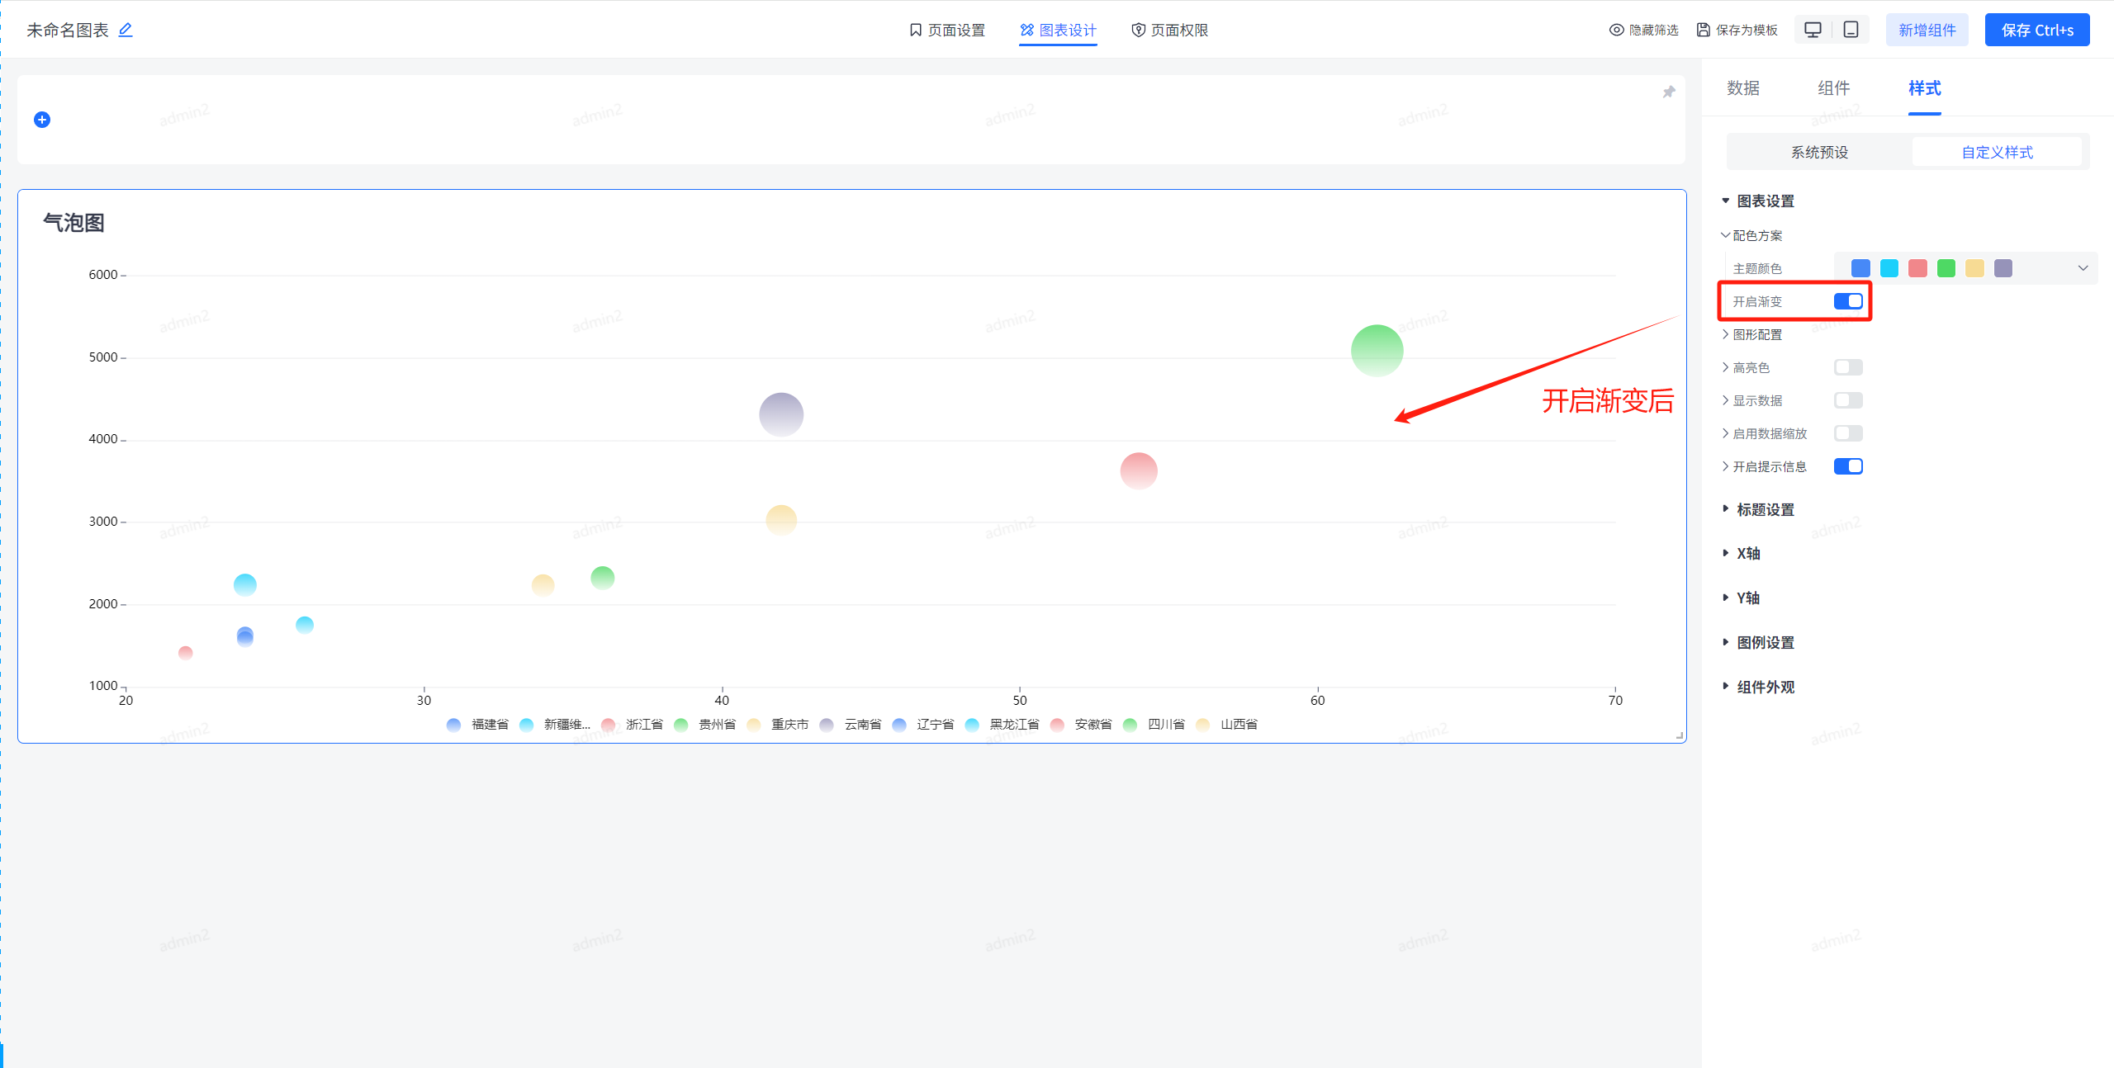The height and width of the screenshot is (1068, 2114).
Task: Enable the 高亮色 switch
Action: click(1848, 367)
